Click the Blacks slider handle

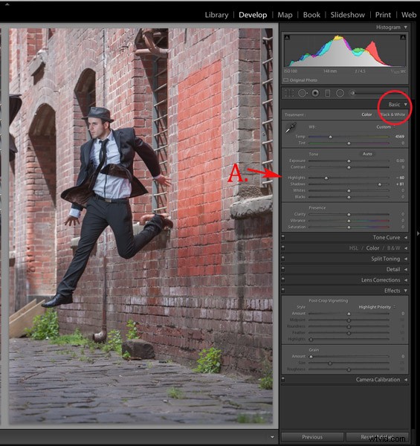tap(349, 197)
